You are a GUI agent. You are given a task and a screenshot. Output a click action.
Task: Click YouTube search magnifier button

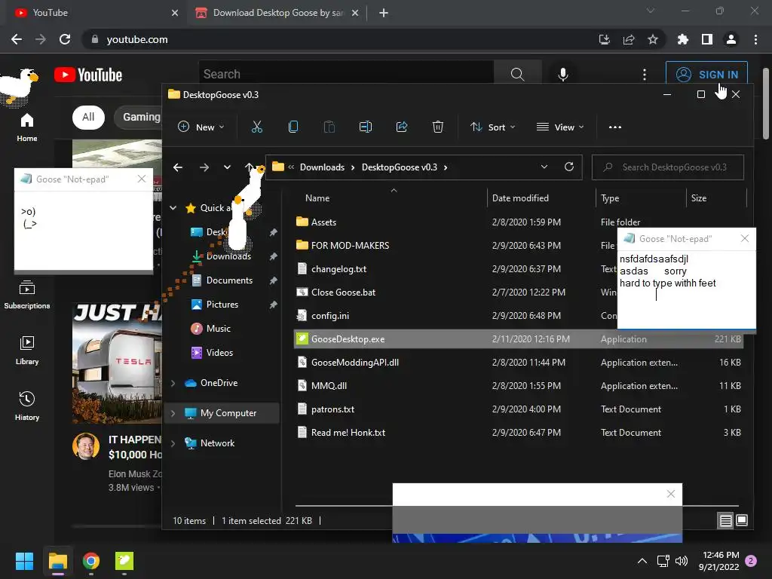click(517, 75)
